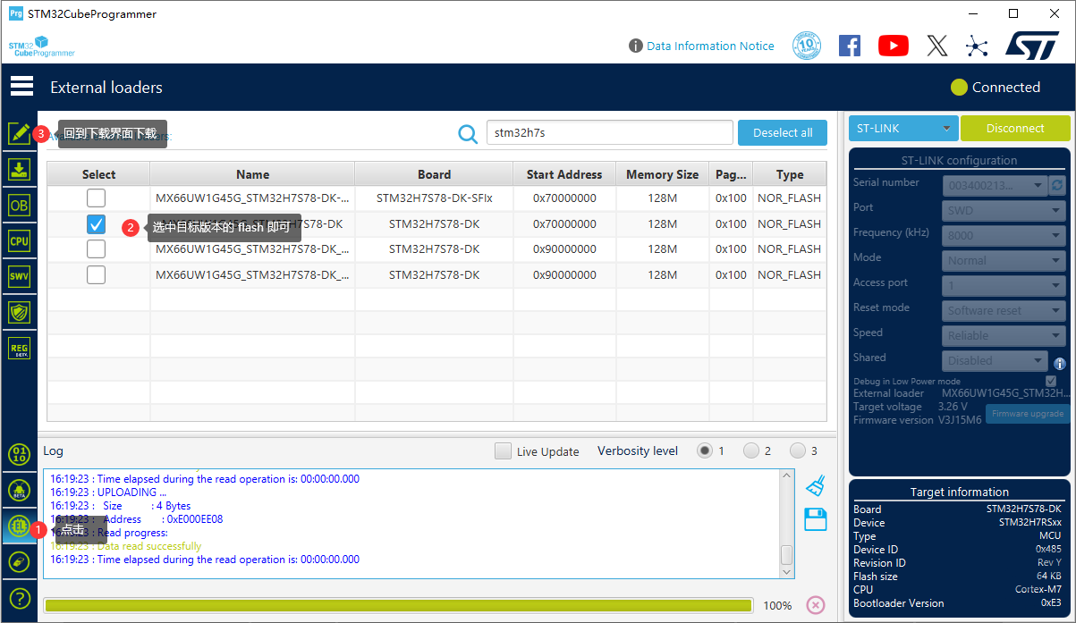The width and height of the screenshot is (1076, 623).
Task: Click the 0110 binary sidebar icon
Action: pos(19,454)
